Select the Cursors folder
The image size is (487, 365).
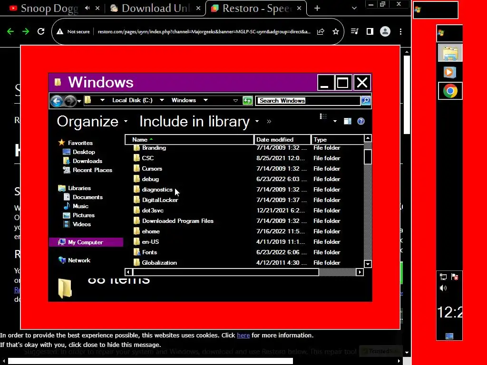(147, 169)
